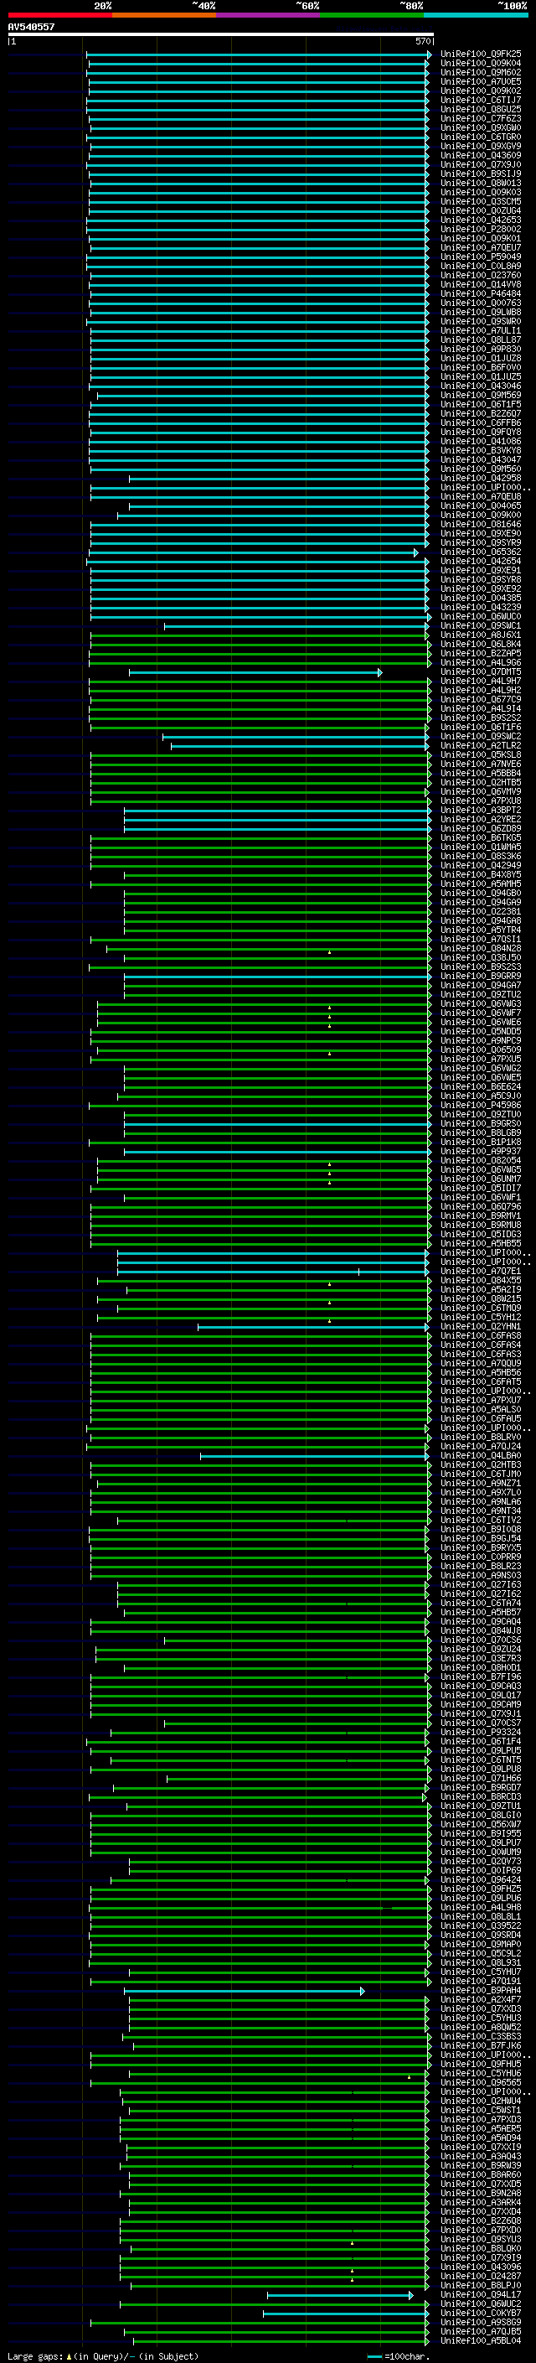The width and height of the screenshot is (536, 2363).
Task: Click the cyan ~100% identity scale segment
Action: pos(476,15)
